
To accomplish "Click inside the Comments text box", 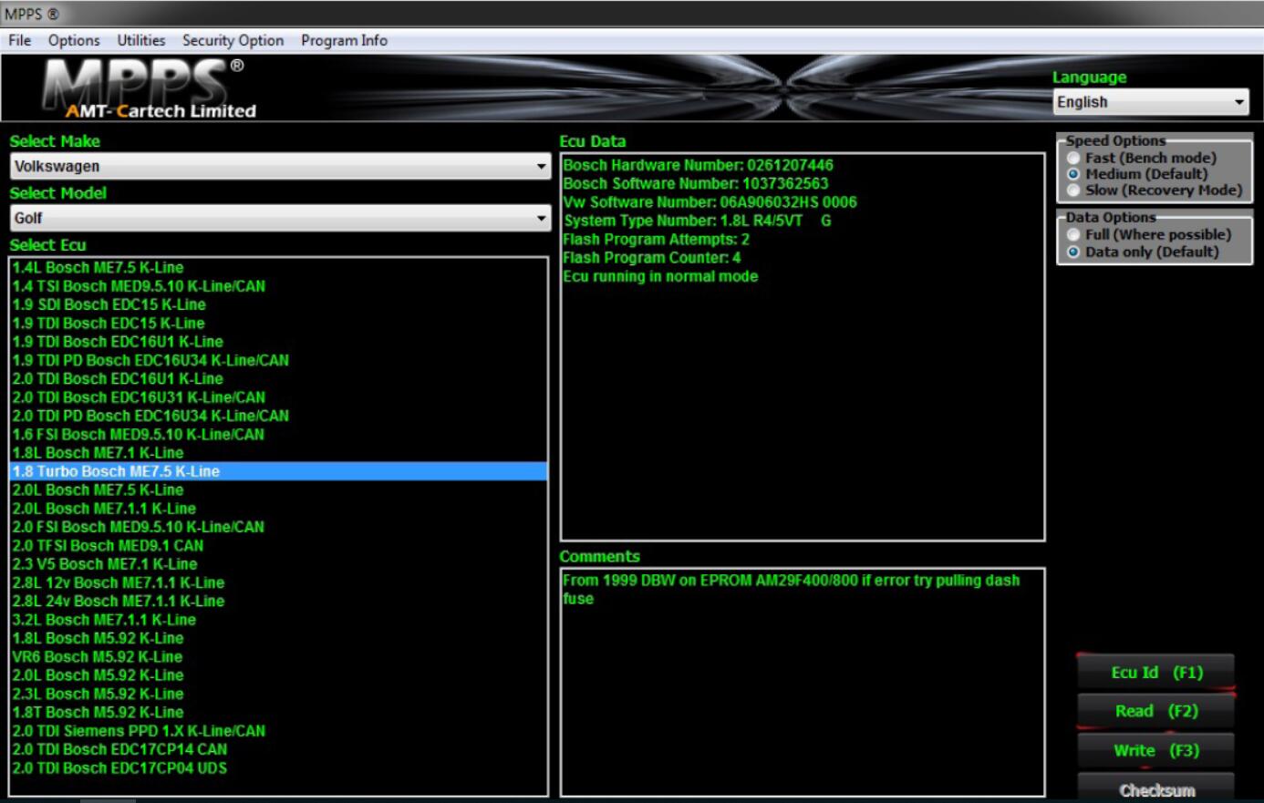I will 803,682.
